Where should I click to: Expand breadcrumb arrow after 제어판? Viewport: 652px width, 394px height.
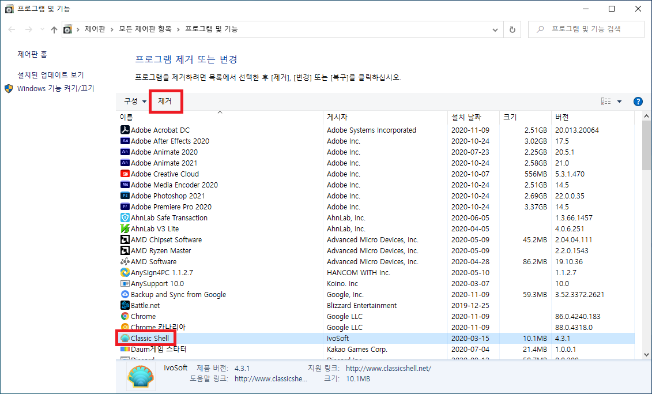click(x=112, y=29)
